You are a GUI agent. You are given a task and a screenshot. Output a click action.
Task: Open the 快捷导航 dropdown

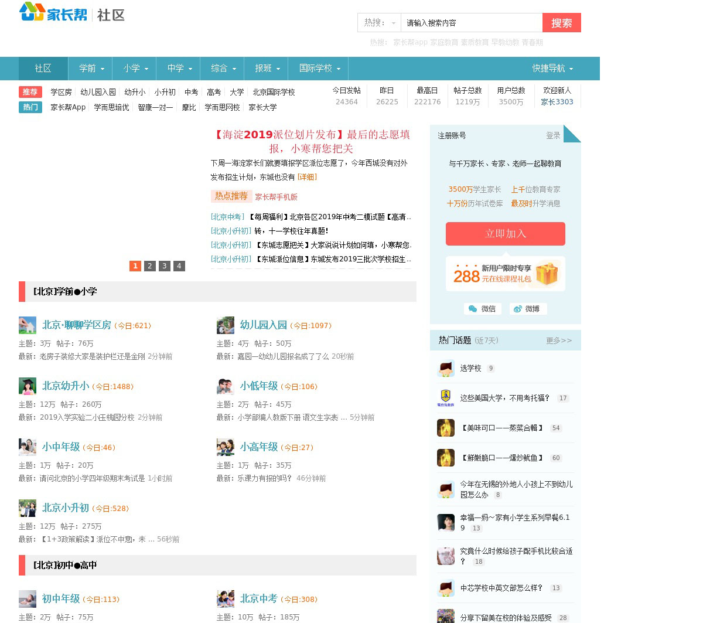click(x=552, y=69)
